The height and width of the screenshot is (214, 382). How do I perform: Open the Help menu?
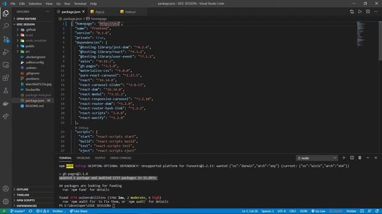pyautogui.click(x=93, y=4)
